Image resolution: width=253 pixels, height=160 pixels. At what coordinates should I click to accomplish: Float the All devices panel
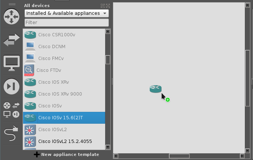coord(103,6)
